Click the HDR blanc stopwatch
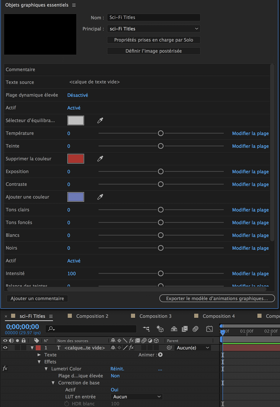This screenshot has width=280, height=407. tap(66, 404)
